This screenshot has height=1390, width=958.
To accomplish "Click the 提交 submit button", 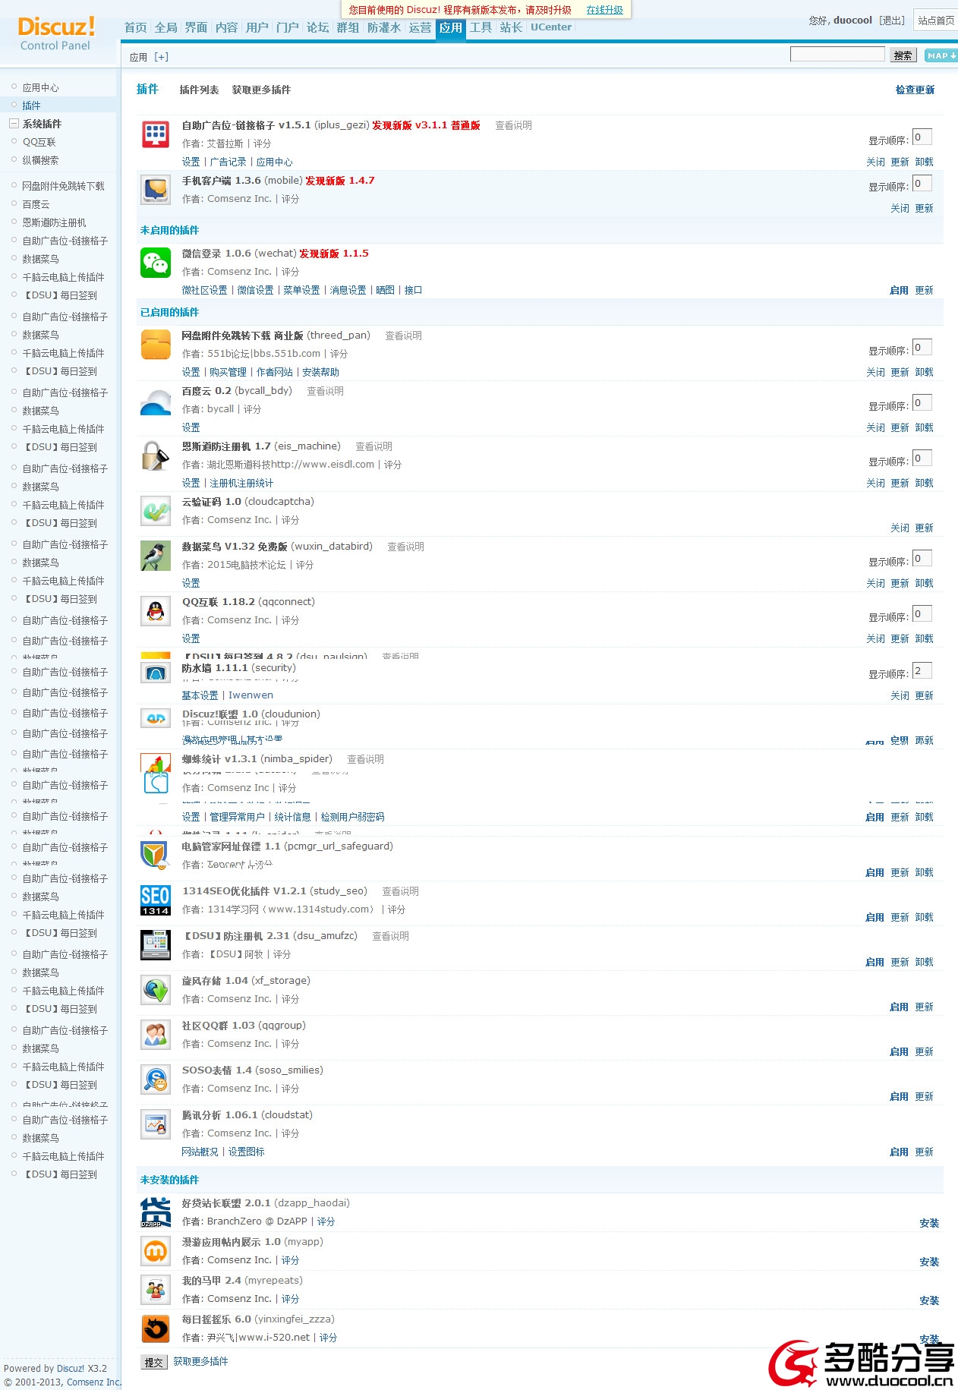I will pos(154,1363).
